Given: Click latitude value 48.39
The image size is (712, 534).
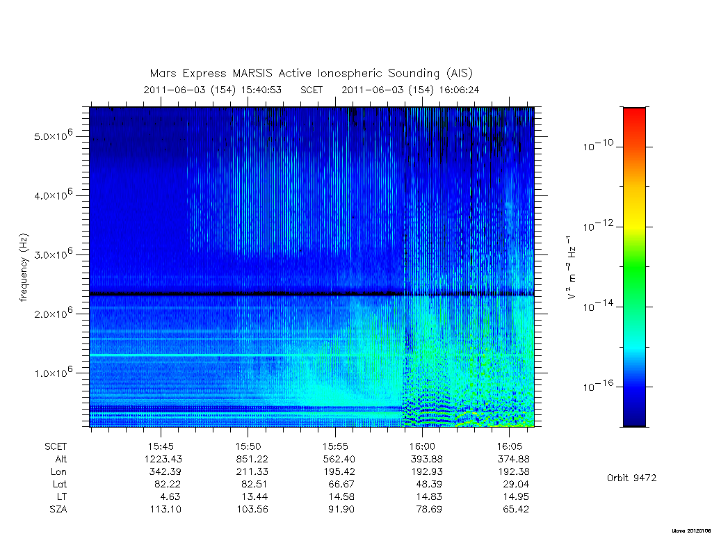Looking at the screenshot, I should coord(428,484).
